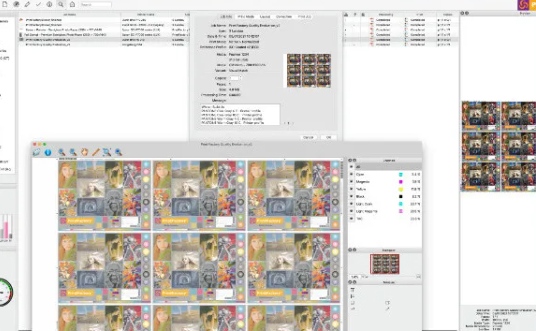Click the folder open icon in preview window

pyautogui.click(x=36, y=152)
